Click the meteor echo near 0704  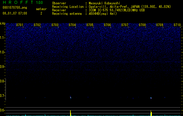70,97
